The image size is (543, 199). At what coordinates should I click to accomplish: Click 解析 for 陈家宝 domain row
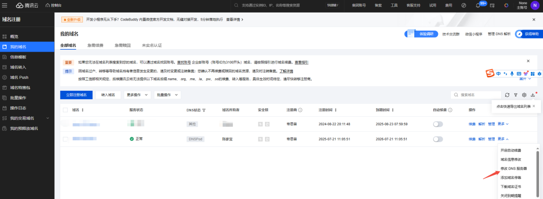[x=482, y=139]
